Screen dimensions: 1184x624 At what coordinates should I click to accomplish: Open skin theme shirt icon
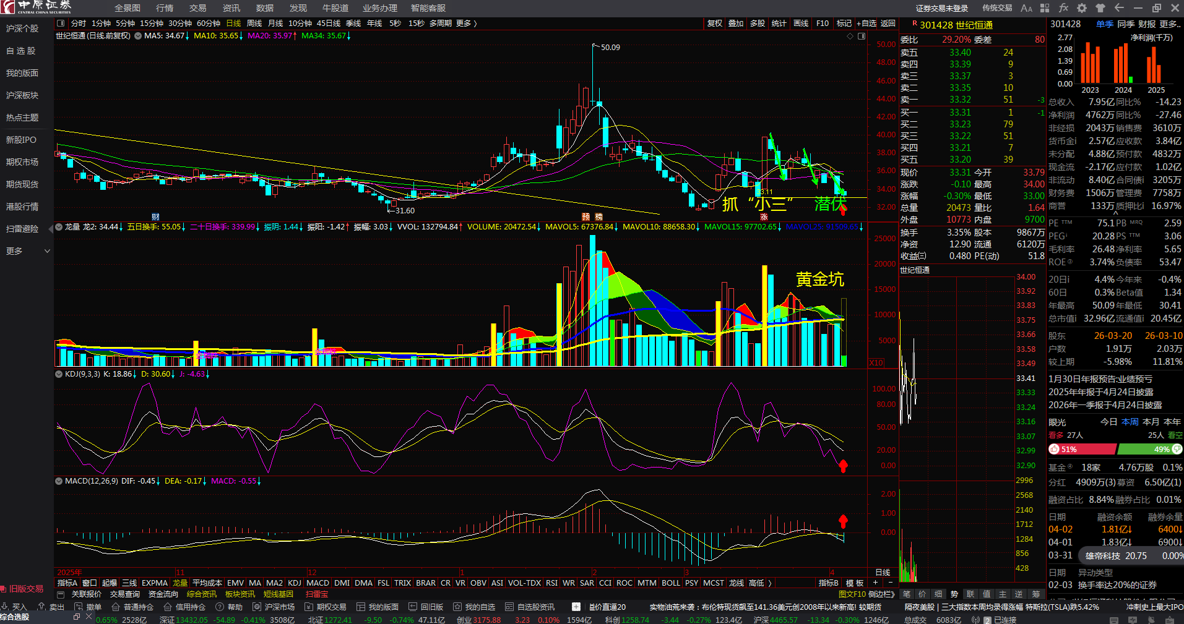coord(1100,8)
